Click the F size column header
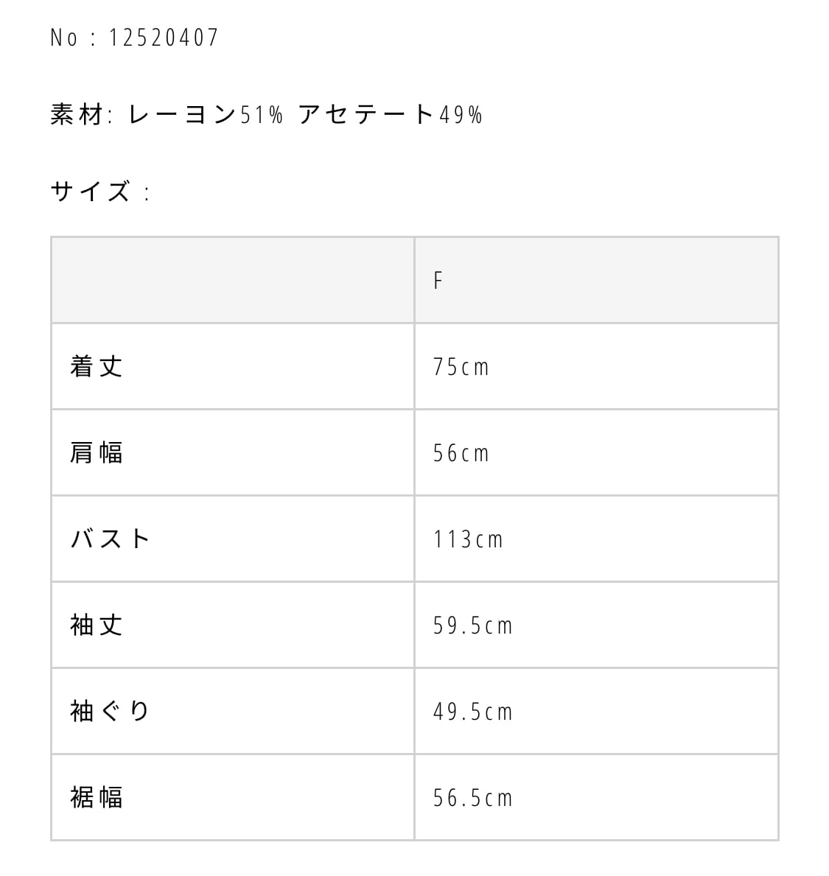 pyautogui.click(x=438, y=281)
